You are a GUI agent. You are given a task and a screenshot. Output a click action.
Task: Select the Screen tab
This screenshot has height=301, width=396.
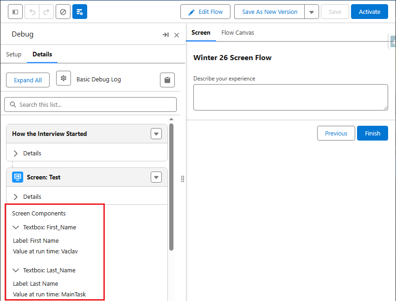(201, 33)
